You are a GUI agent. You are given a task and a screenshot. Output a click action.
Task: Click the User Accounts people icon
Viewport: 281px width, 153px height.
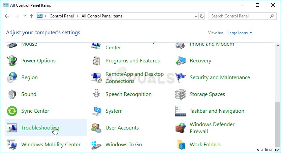(x=96, y=128)
